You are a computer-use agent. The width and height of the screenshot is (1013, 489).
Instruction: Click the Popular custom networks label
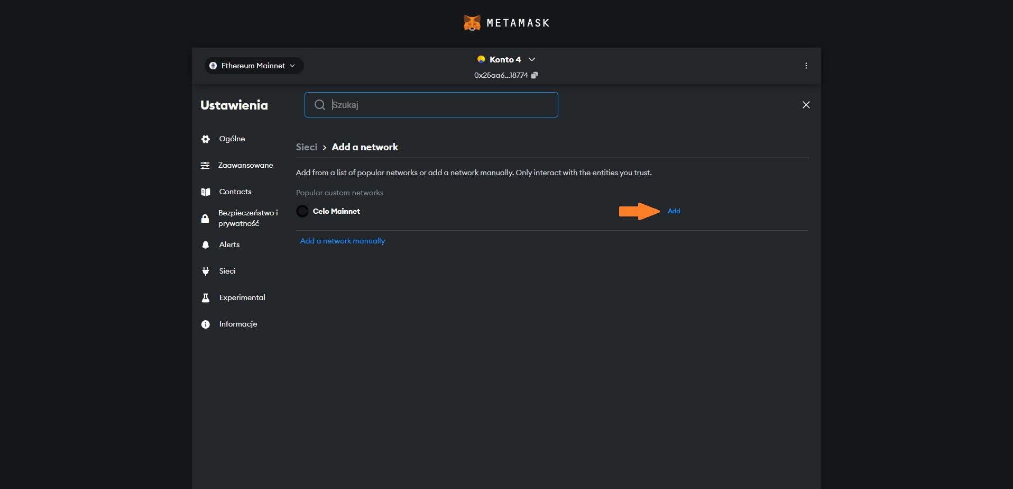pos(339,193)
